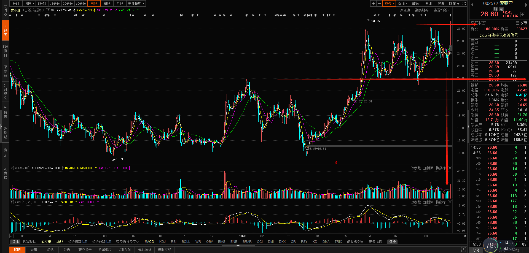Open 叠加 overlay dropdown
This screenshot has height=253, width=529.
tap(402, 4)
